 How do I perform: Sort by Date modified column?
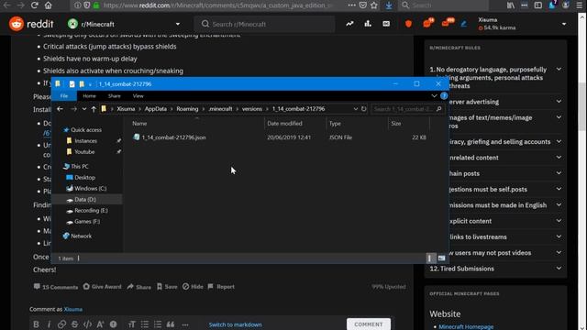[x=284, y=123]
